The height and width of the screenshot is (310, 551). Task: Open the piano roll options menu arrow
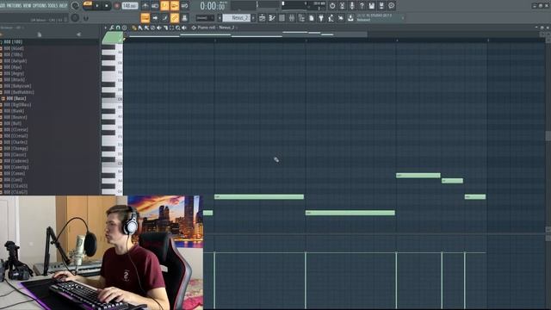pos(105,28)
